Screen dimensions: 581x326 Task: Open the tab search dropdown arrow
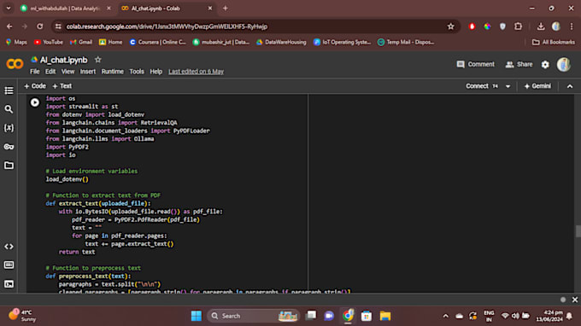point(9,9)
